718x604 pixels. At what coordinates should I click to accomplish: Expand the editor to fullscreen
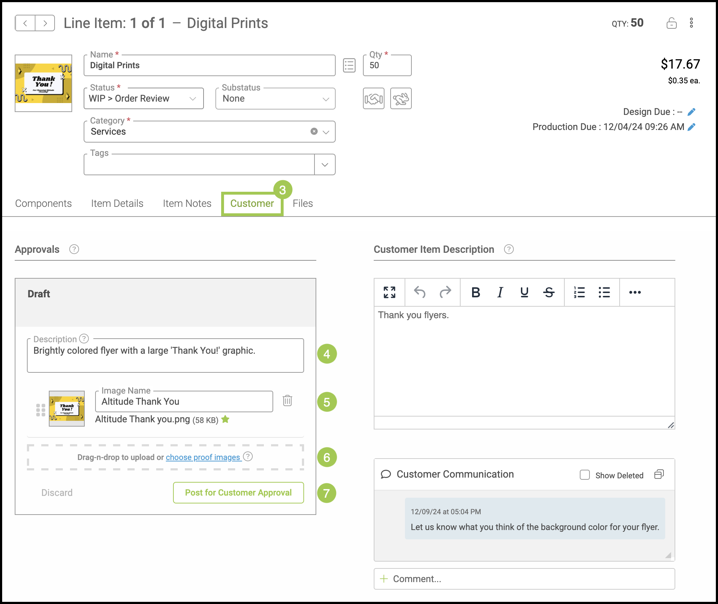[x=390, y=292]
